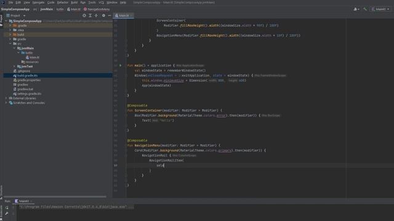Click jvmMain in the breadcrumb bar
394x221 pixels.
pyautogui.click(x=47, y=9)
